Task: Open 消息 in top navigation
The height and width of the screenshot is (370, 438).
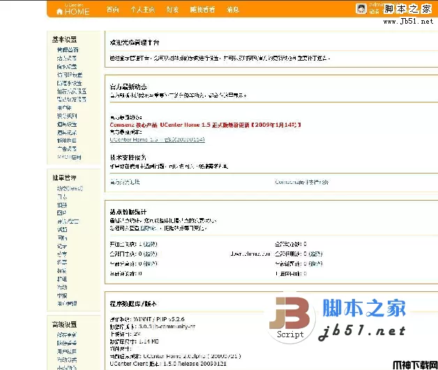Action: (233, 10)
